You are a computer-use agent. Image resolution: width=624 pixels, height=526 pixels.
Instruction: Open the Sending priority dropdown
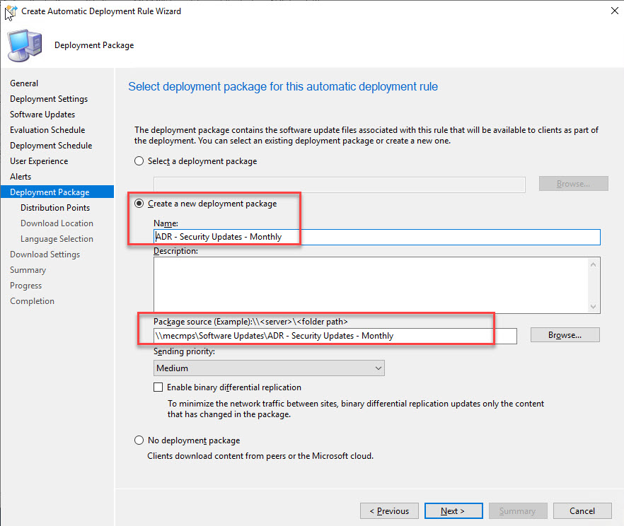269,368
